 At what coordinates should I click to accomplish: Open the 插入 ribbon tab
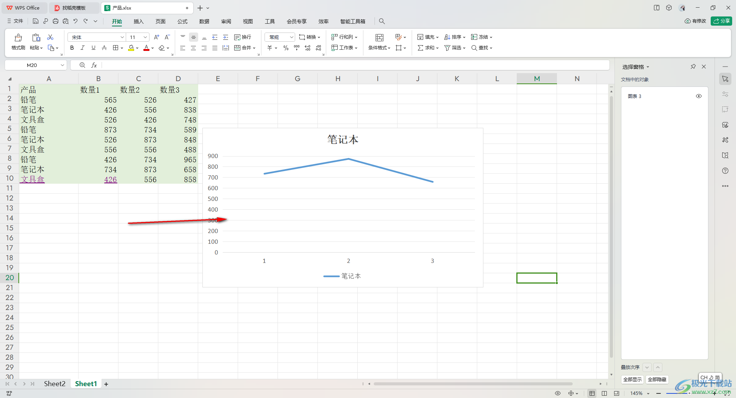(x=138, y=21)
